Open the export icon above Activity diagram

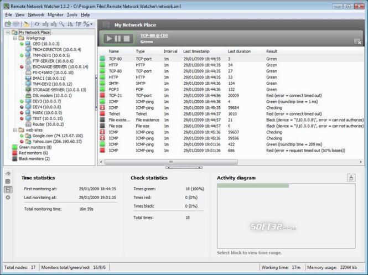[351, 178]
